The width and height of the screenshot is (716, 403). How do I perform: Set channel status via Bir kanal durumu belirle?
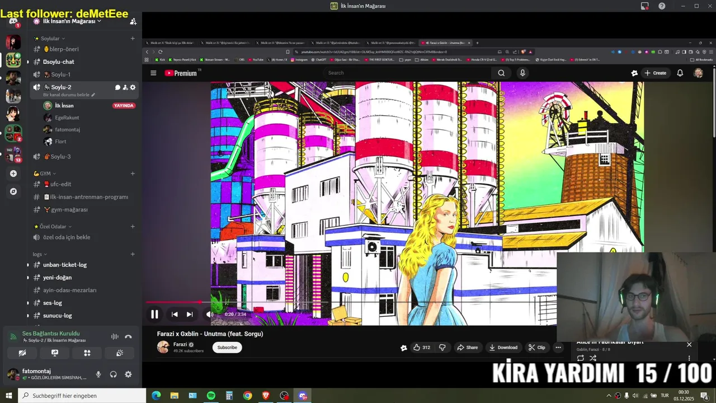69,95
